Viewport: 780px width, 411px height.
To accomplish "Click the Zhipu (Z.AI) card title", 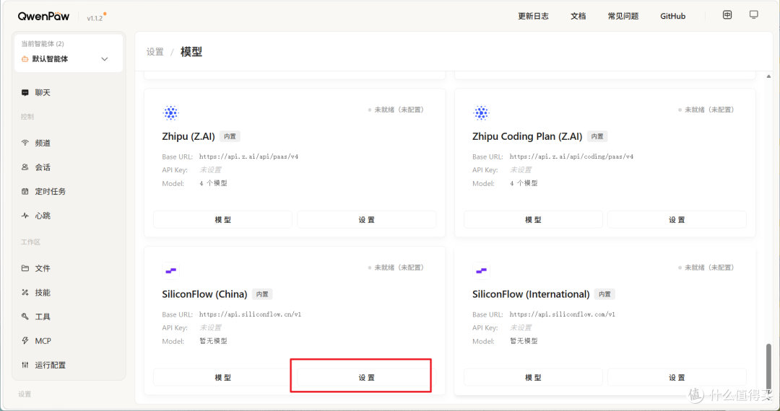I will (x=188, y=136).
